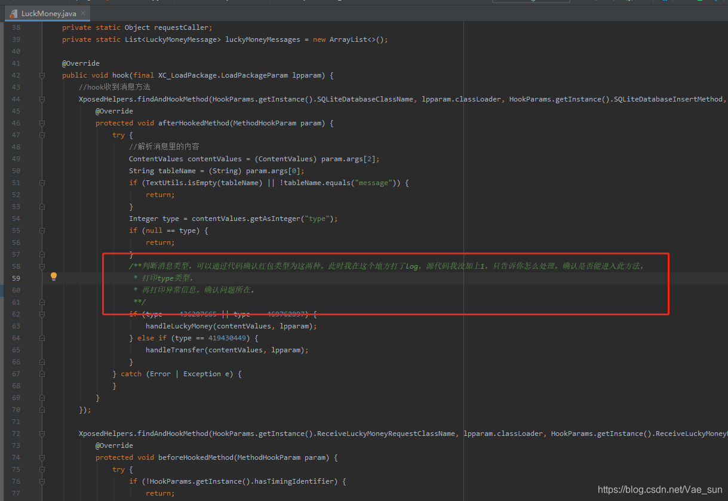Collapse the doc comment starting at line 58
Viewport: 728px width, 501px height.
point(42,266)
